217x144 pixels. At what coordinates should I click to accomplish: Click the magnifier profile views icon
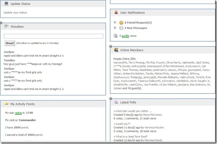(116, 36)
